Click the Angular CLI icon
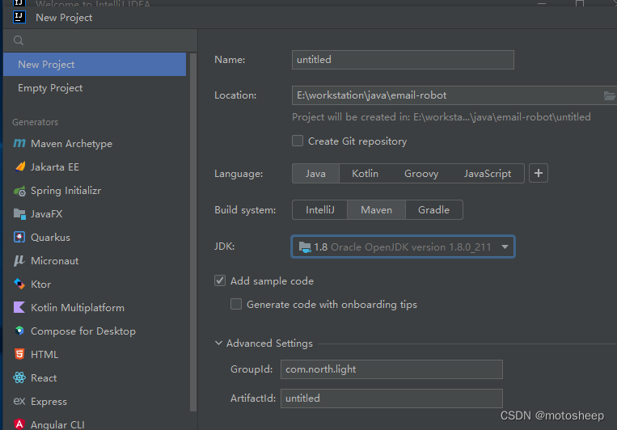617x430 pixels. point(19,424)
